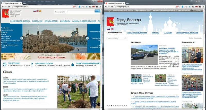Image resolution: width=206 pixels, height=110 pixels.
Task: Open the tree-planting news photo
Action: click(x=79, y=92)
